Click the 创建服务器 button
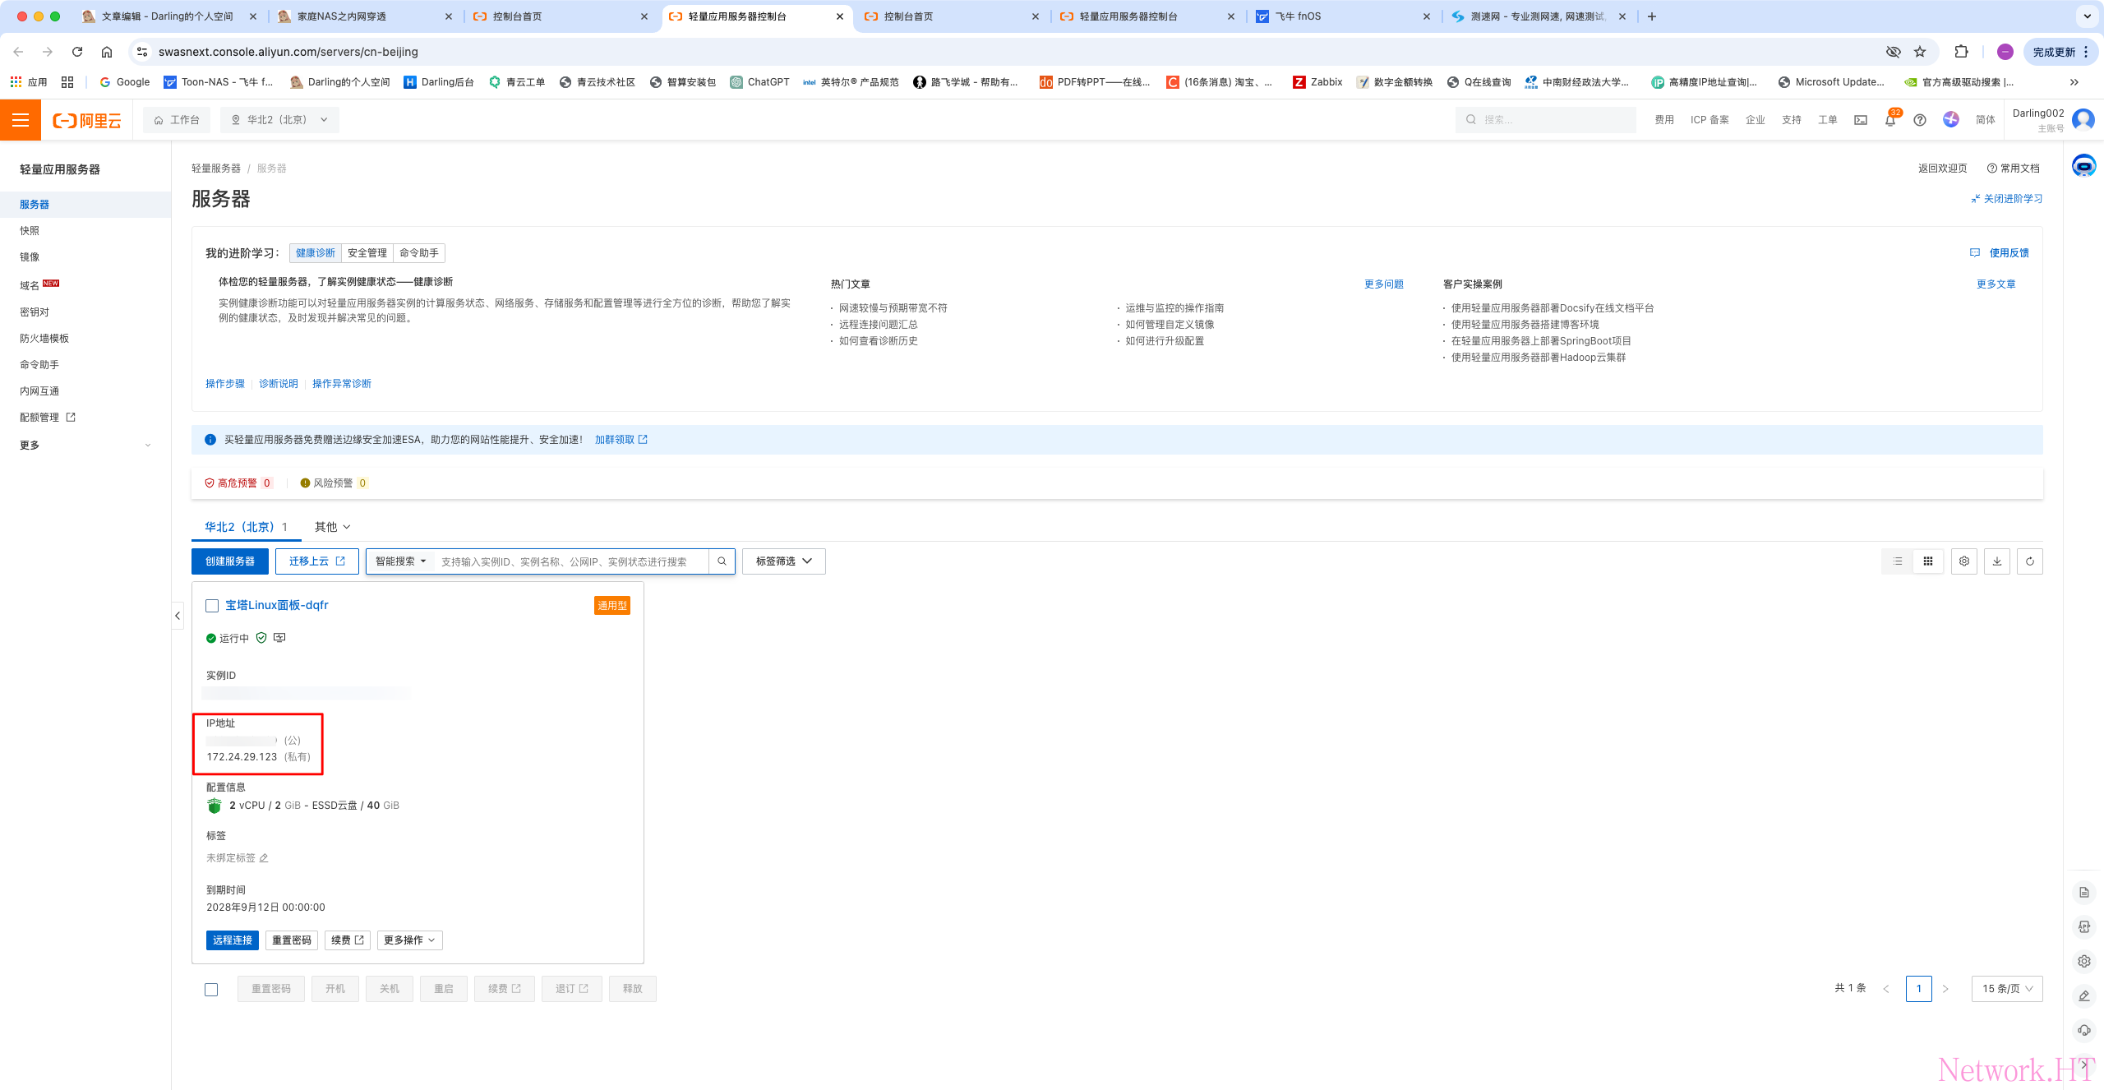 click(x=230, y=561)
